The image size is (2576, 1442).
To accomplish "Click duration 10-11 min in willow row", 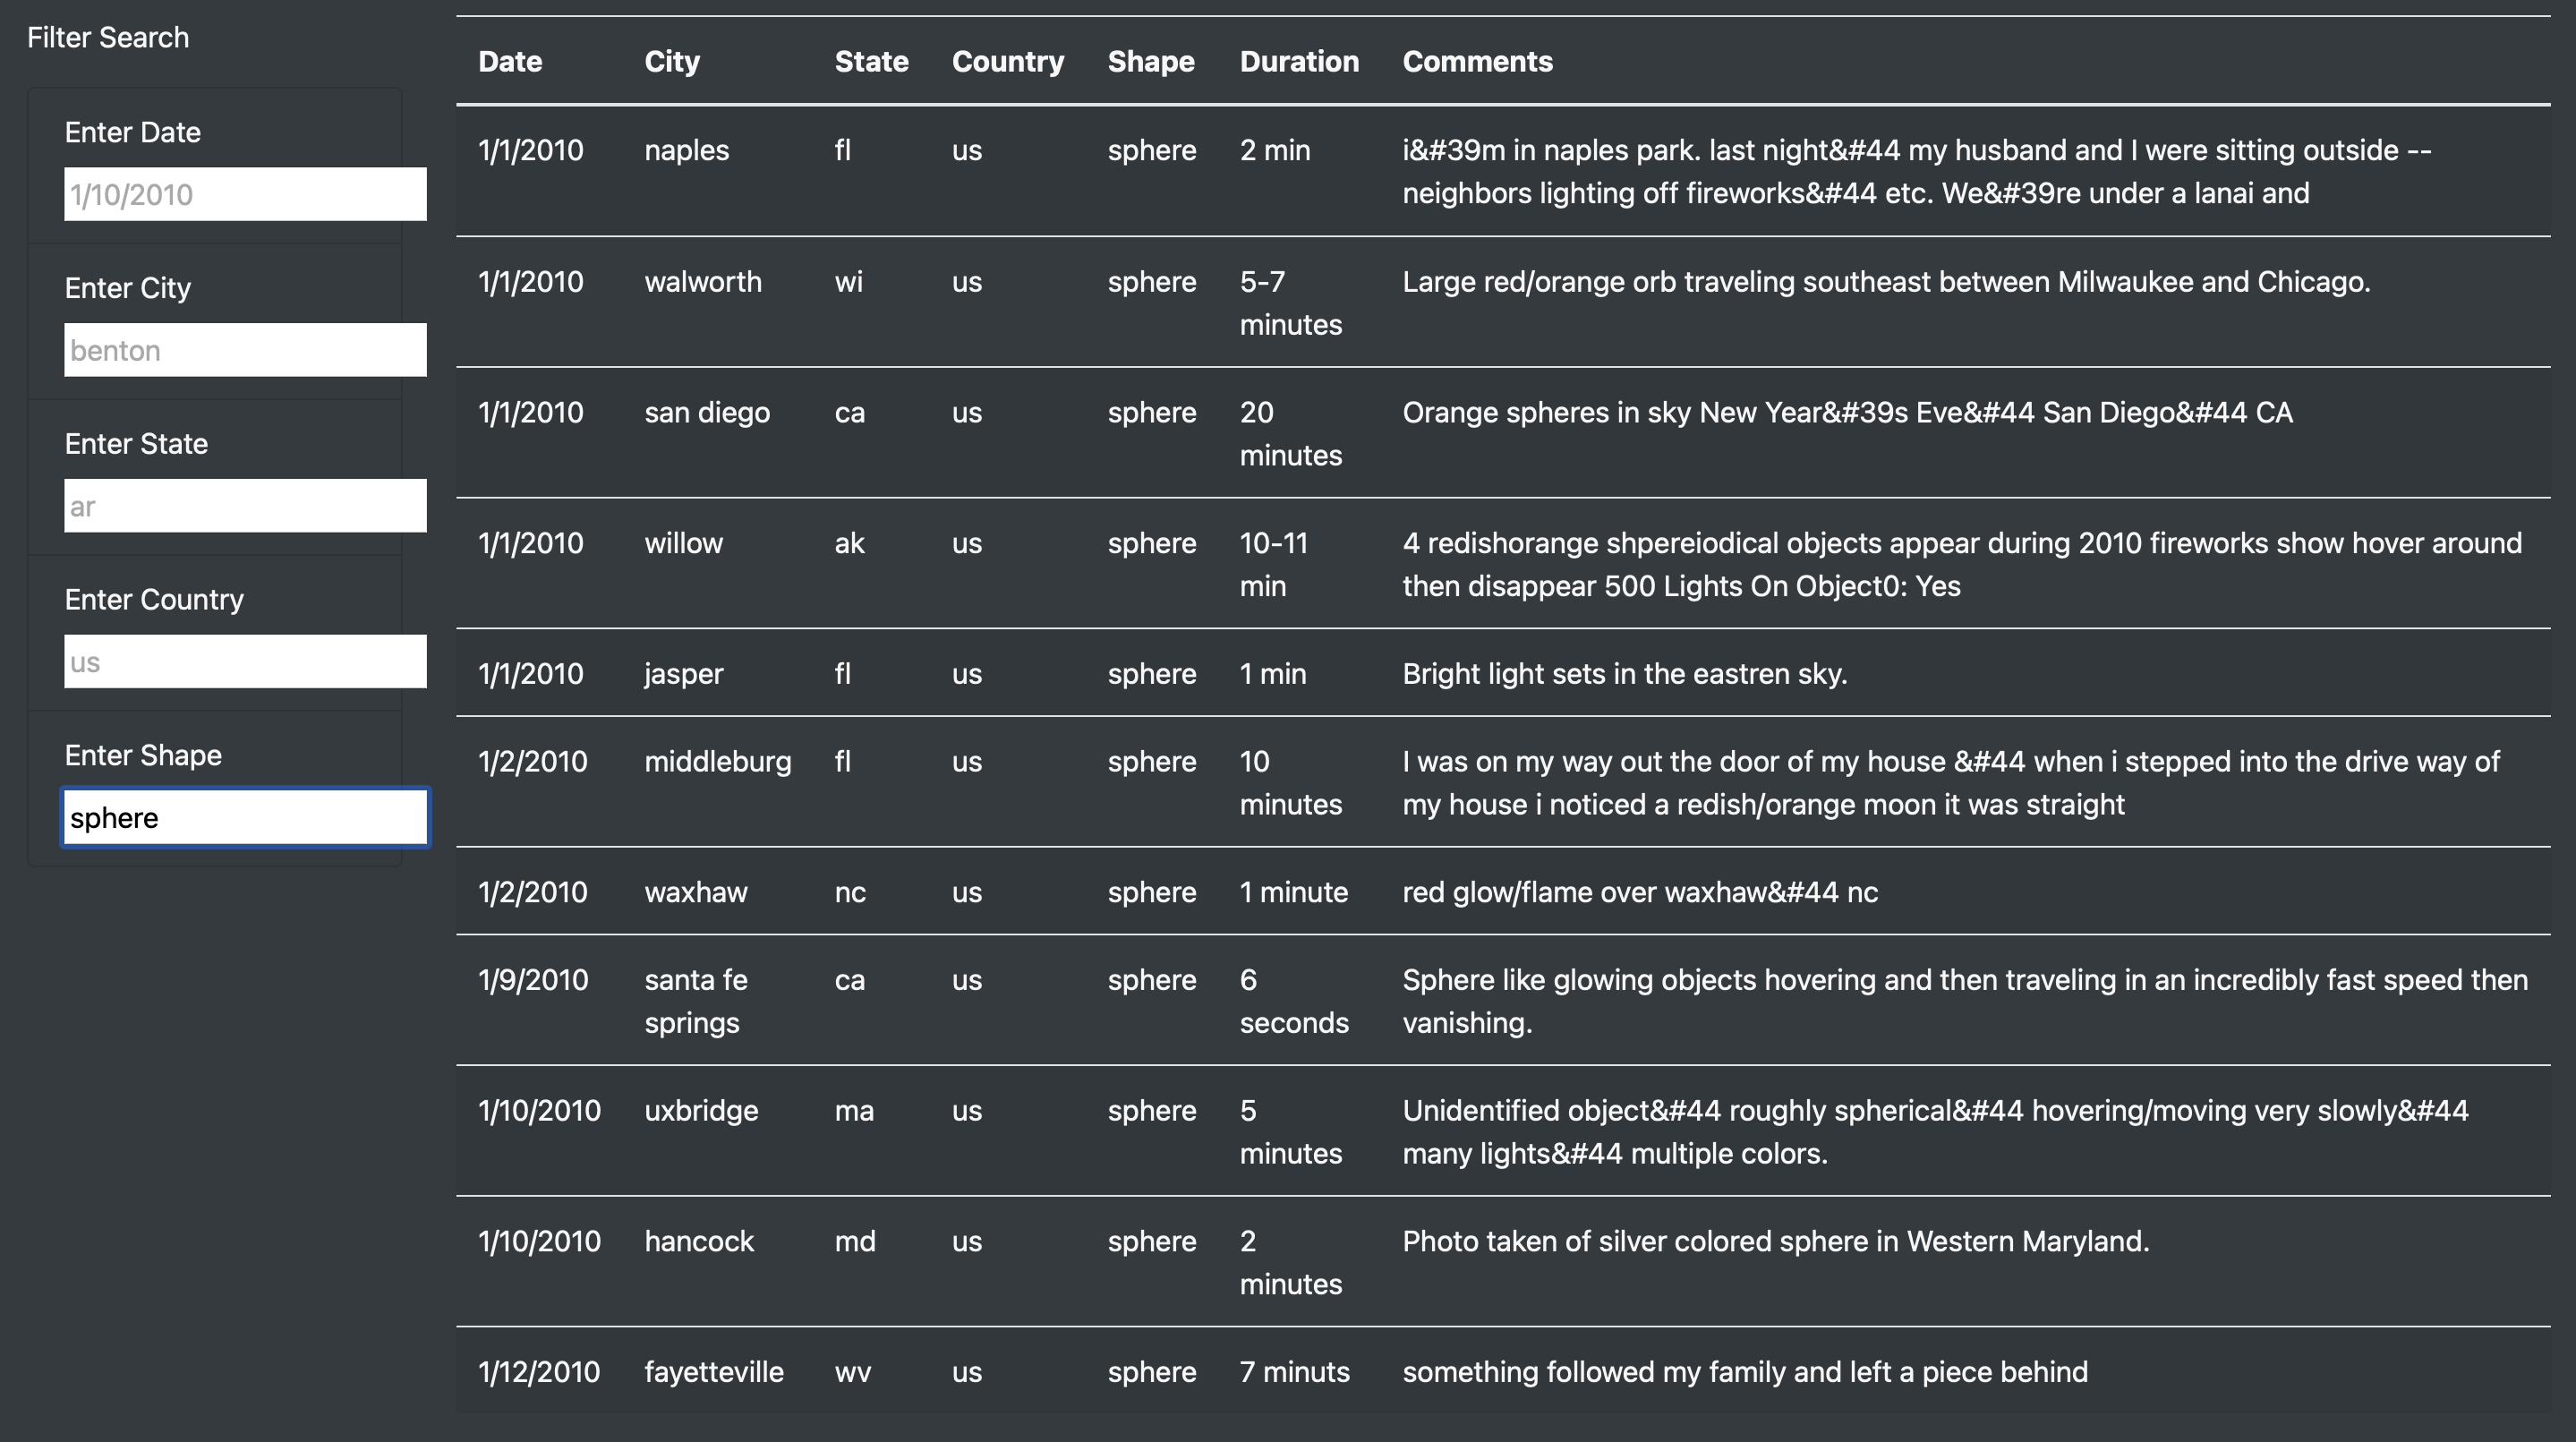I will click(1274, 566).
